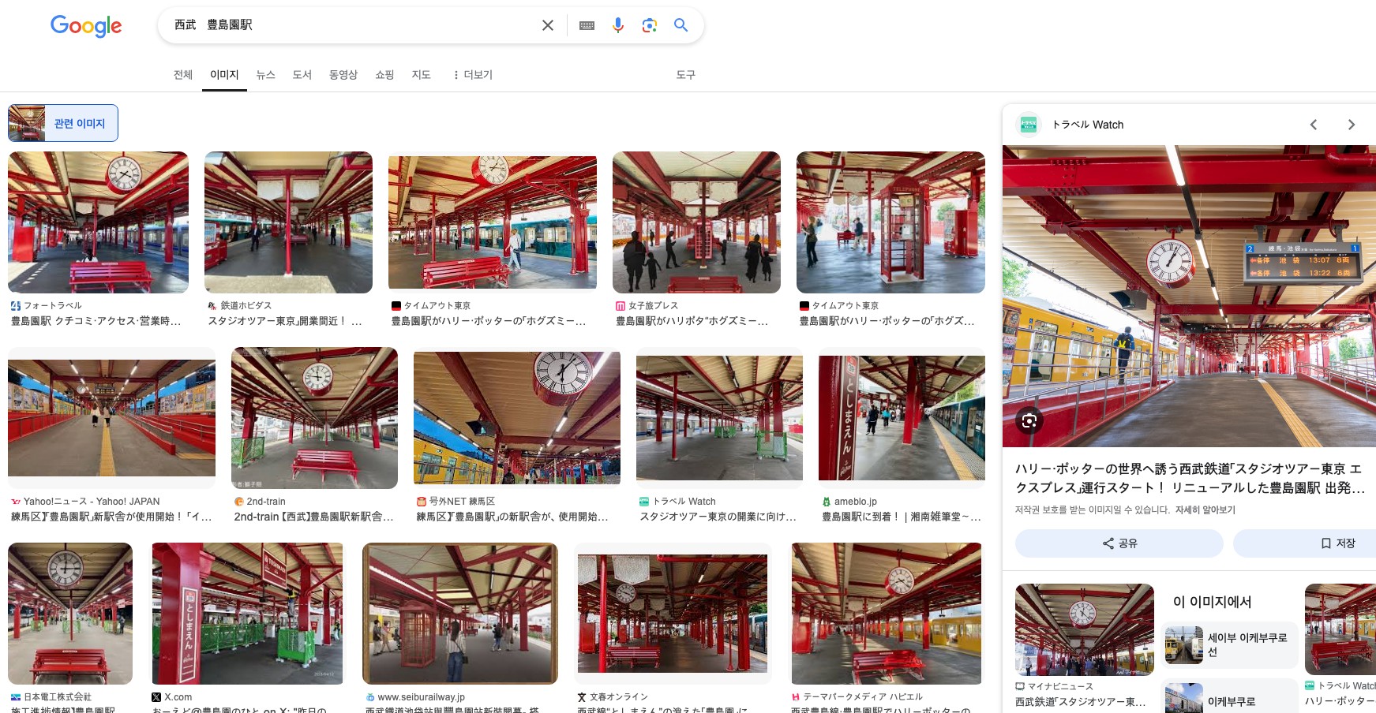Viewport: 1376px width, 713px height.
Task: Click 2nd-train【西武】豊島園駅新駅舎 caption
Action: tap(313, 517)
